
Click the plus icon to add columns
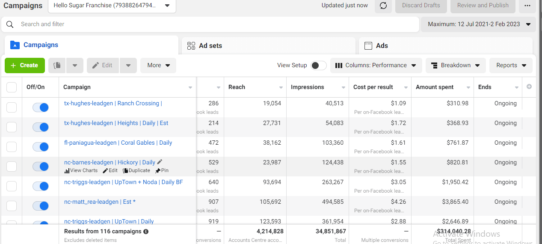529,86
